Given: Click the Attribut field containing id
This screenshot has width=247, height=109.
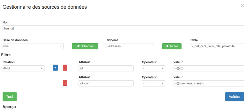Looking at the screenshot, I should tap(106, 68).
